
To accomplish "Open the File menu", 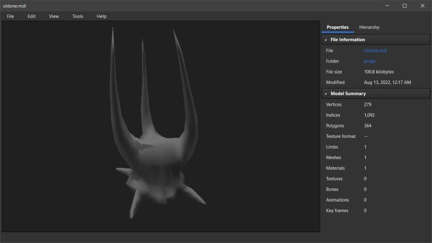I will tap(10, 16).
